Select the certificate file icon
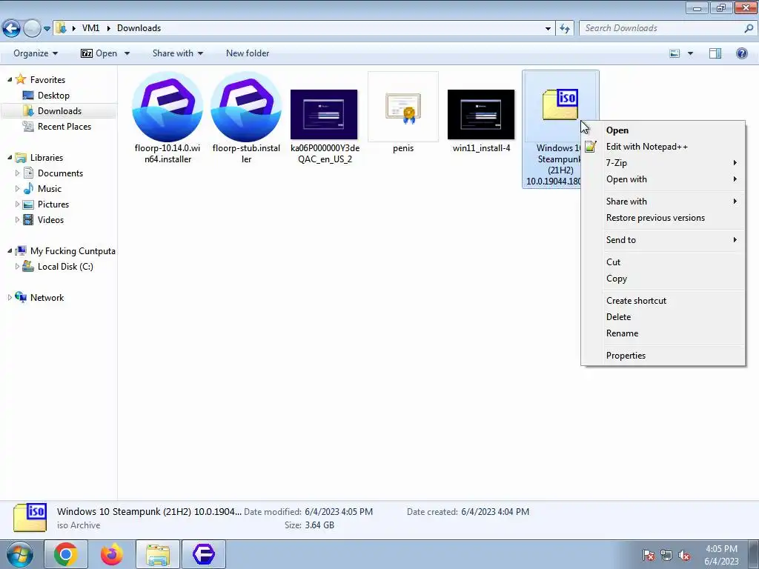759x569 pixels. (x=403, y=107)
